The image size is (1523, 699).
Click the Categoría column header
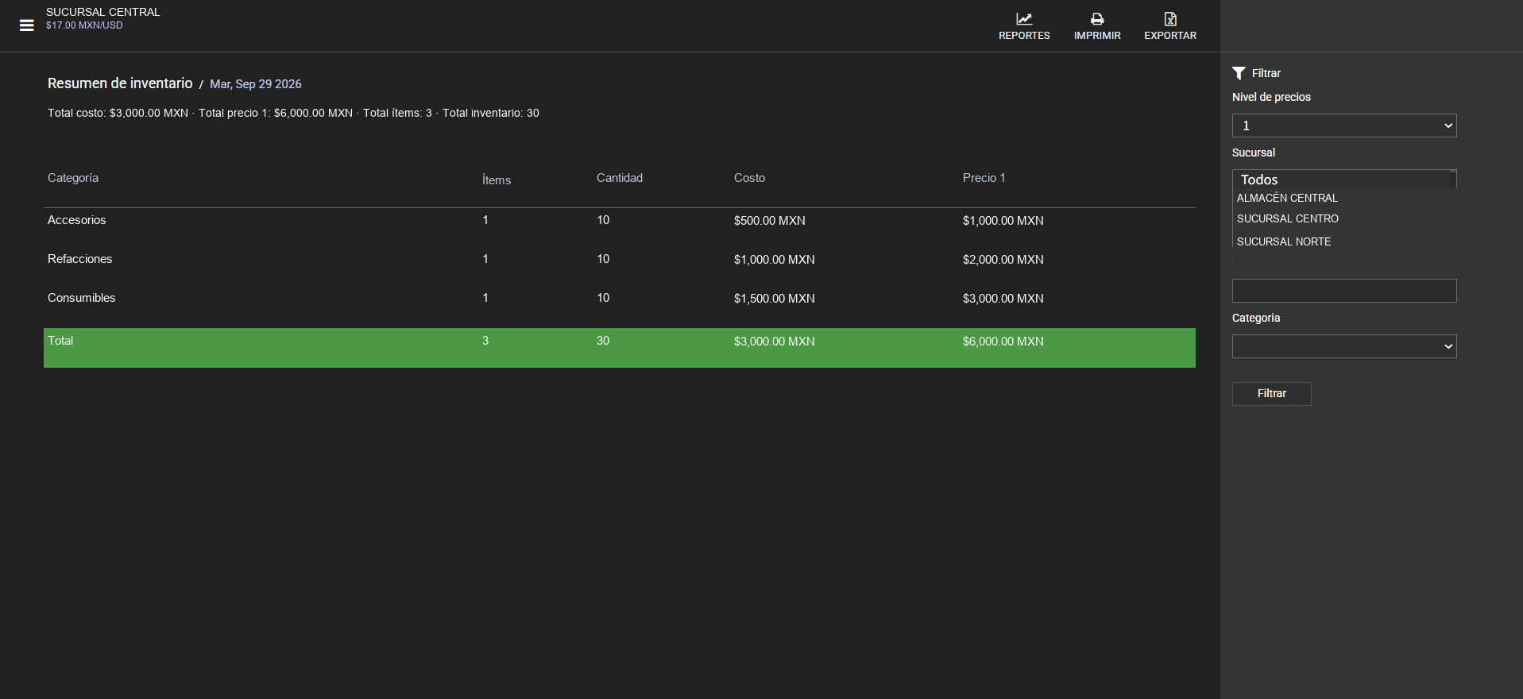[73, 178]
